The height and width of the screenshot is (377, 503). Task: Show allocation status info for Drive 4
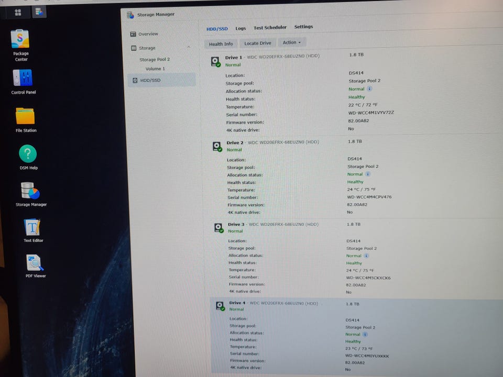(365, 335)
